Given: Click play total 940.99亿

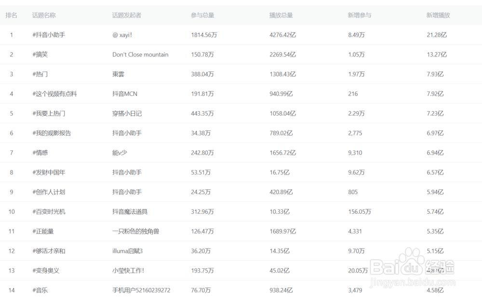Looking at the screenshot, I should point(281,94).
